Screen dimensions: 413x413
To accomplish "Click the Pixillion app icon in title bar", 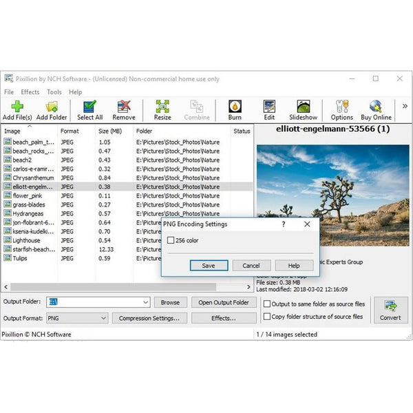I will (x=9, y=78).
